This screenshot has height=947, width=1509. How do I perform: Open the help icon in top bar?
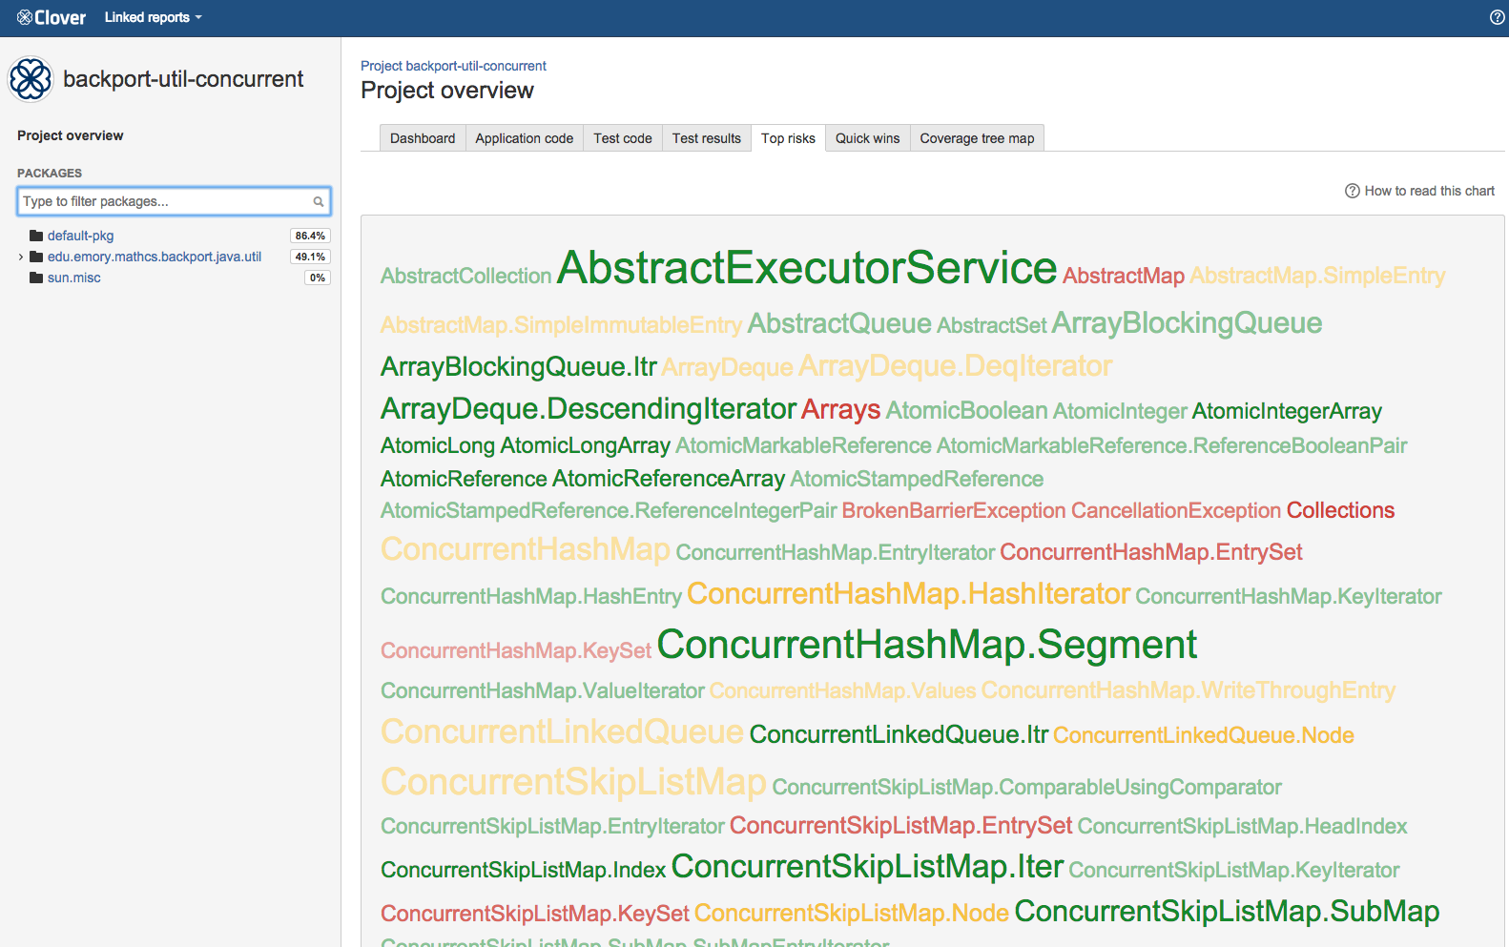(1497, 17)
